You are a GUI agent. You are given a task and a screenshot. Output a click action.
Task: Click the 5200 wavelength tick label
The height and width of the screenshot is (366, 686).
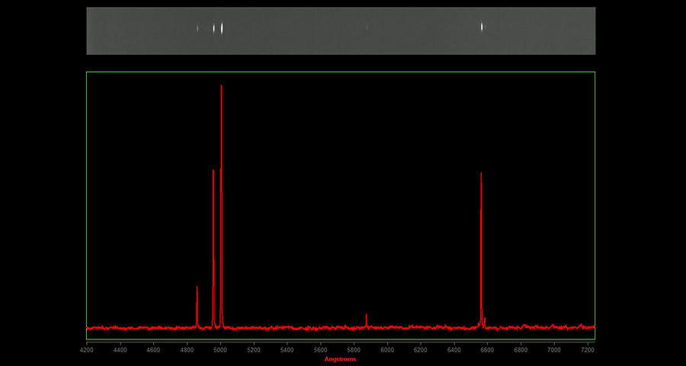tap(254, 350)
